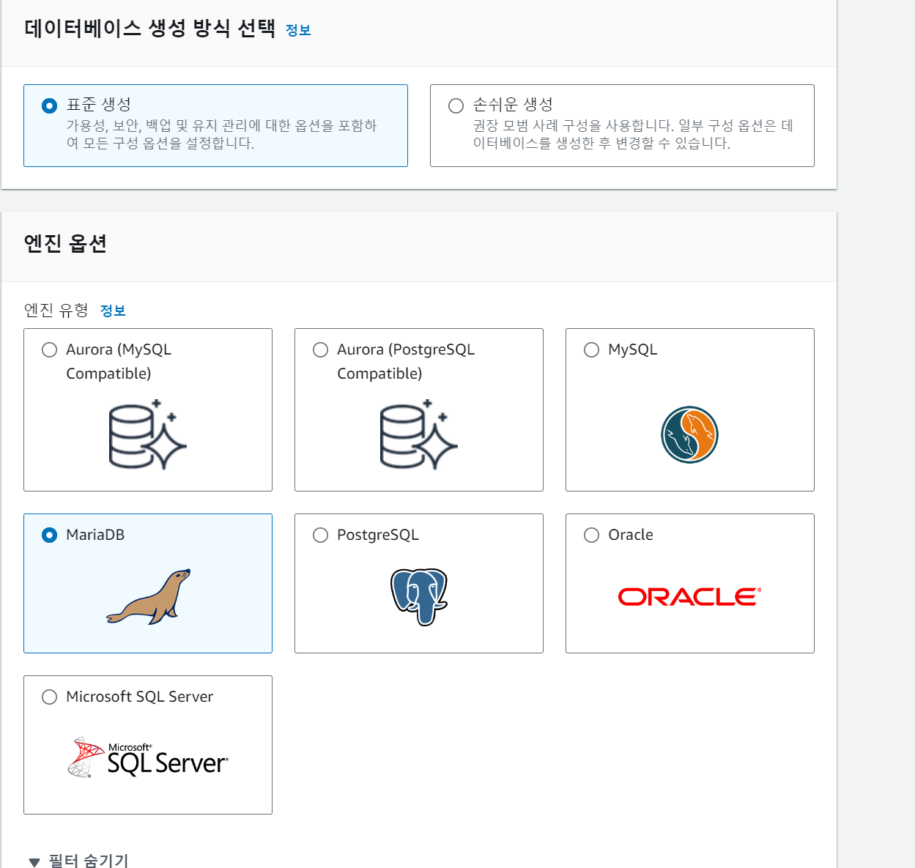Viewport: 915px width, 868px height.
Task: Select the Microsoft SQL Server radio button
Action: pos(49,697)
